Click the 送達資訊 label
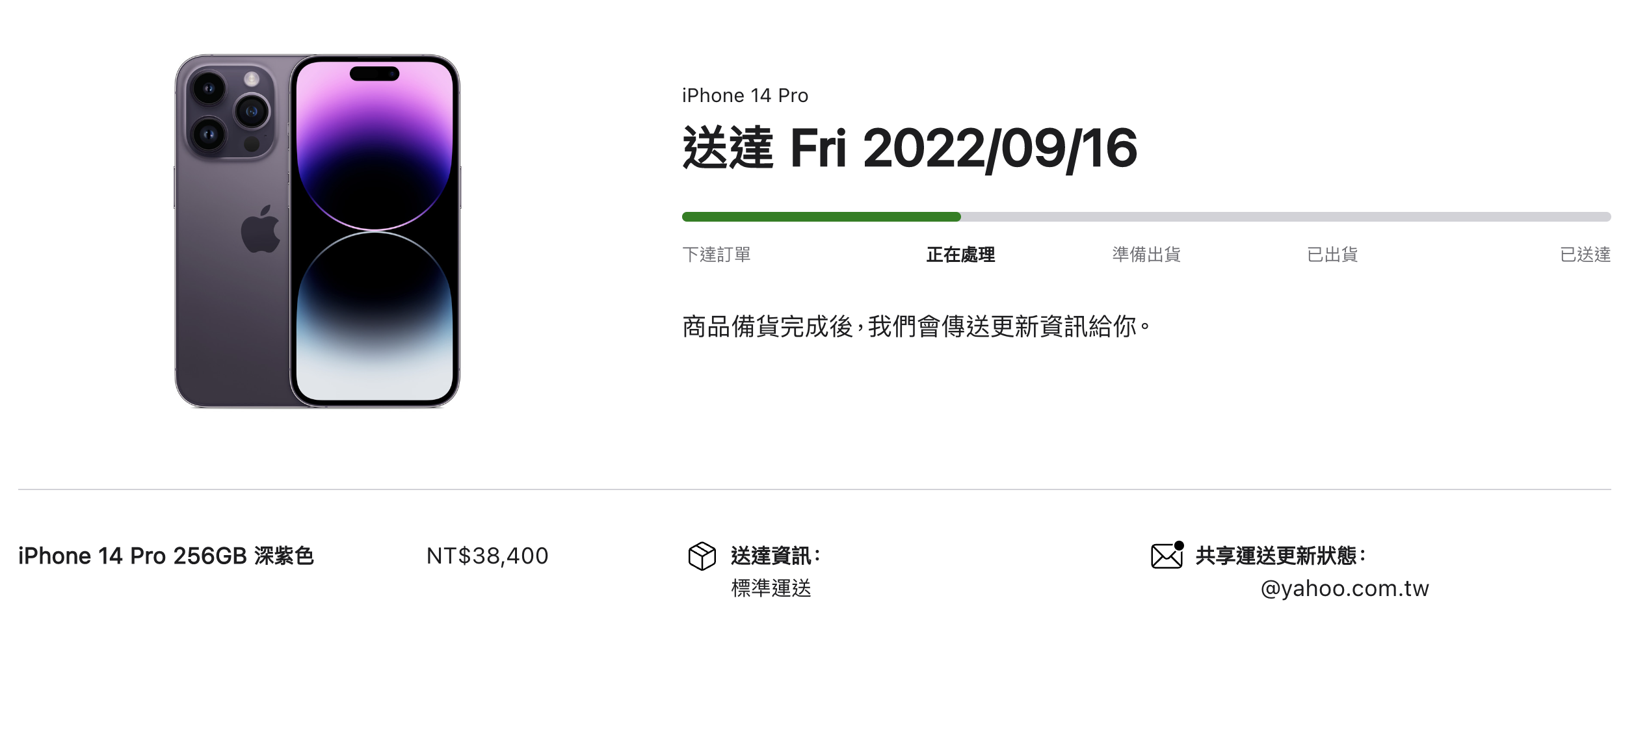Viewport: 1649px width, 754px height. coord(776,556)
